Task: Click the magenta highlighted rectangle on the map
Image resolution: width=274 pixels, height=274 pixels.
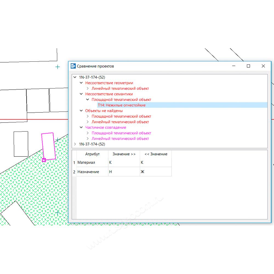Action: pos(48,146)
